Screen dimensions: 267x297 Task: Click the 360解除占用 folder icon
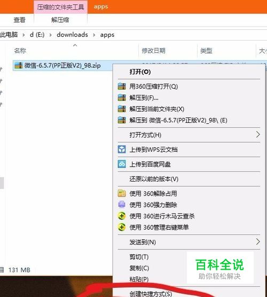coord(122,193)
